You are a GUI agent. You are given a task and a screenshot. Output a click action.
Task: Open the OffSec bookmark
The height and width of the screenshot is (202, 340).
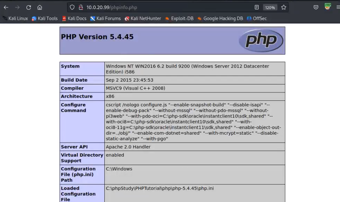pyautogui.click(x=257, y=18)
